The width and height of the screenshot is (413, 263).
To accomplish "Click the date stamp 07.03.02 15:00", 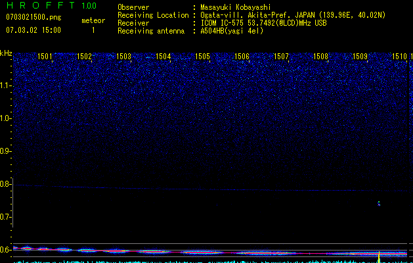I will [x=33, y=30].
